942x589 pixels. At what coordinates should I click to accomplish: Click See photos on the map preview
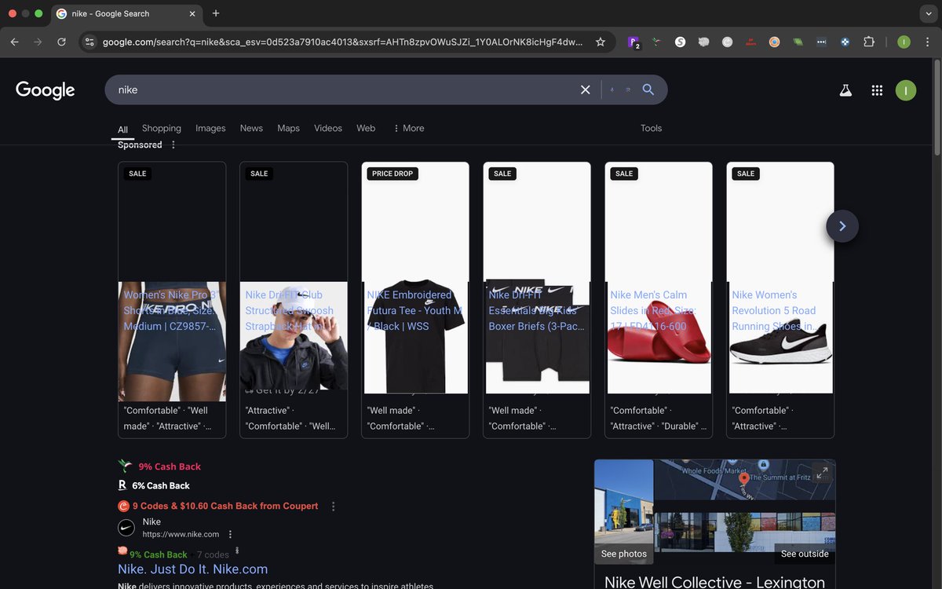click(x=623, y=554)
